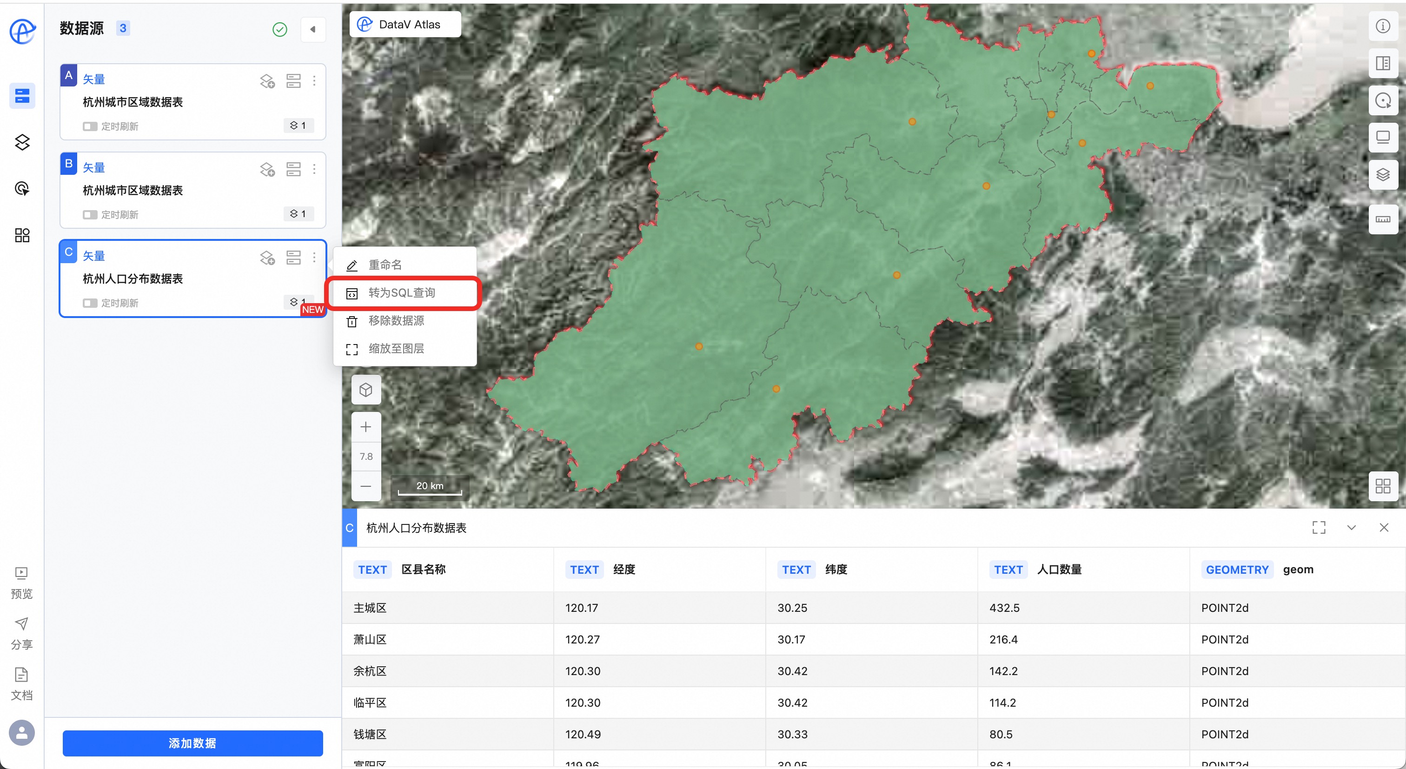Click the 添加数据 button
1406x769 pixels.
coord(192,743)
